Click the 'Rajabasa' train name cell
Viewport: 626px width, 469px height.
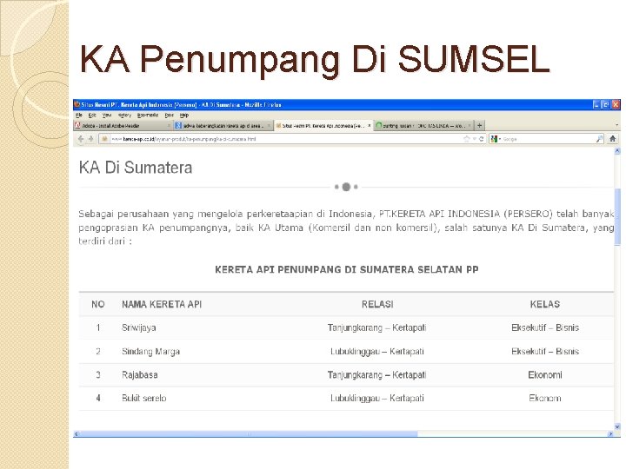click(140, 375)
